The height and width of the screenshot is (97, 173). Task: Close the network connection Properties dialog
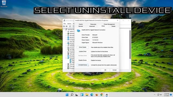(x=118, y=20)
